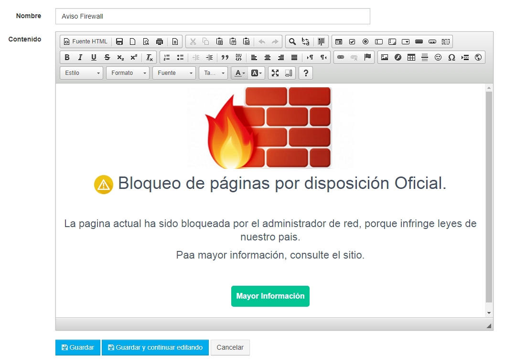Insert a radio button form field
The width and height of the screenshot is (505, 364).
pyautogui.click(x=365, y=42)
